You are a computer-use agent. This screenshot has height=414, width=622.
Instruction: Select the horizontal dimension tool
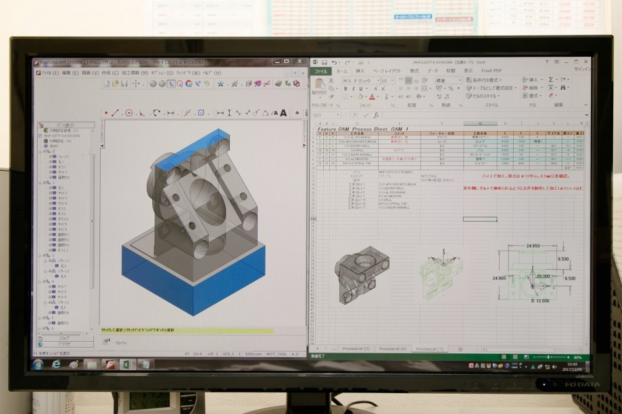click(220, 113)
